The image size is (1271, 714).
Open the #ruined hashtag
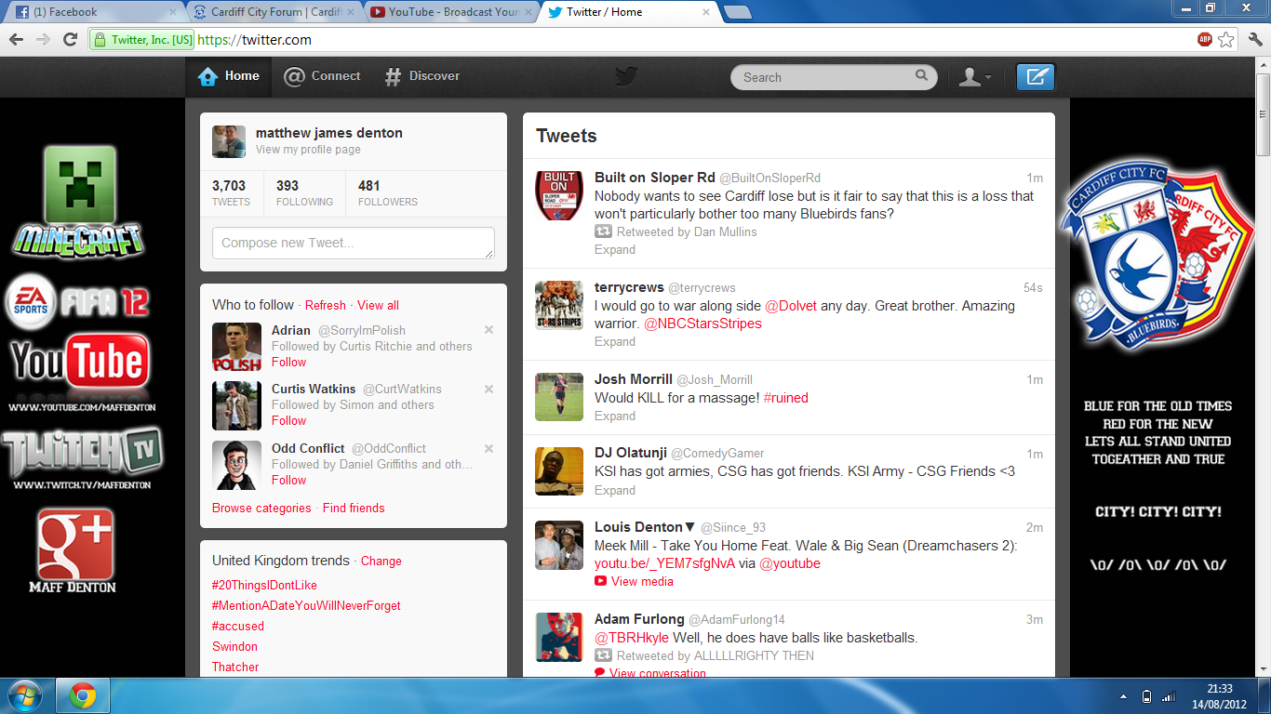pos(786,398)
